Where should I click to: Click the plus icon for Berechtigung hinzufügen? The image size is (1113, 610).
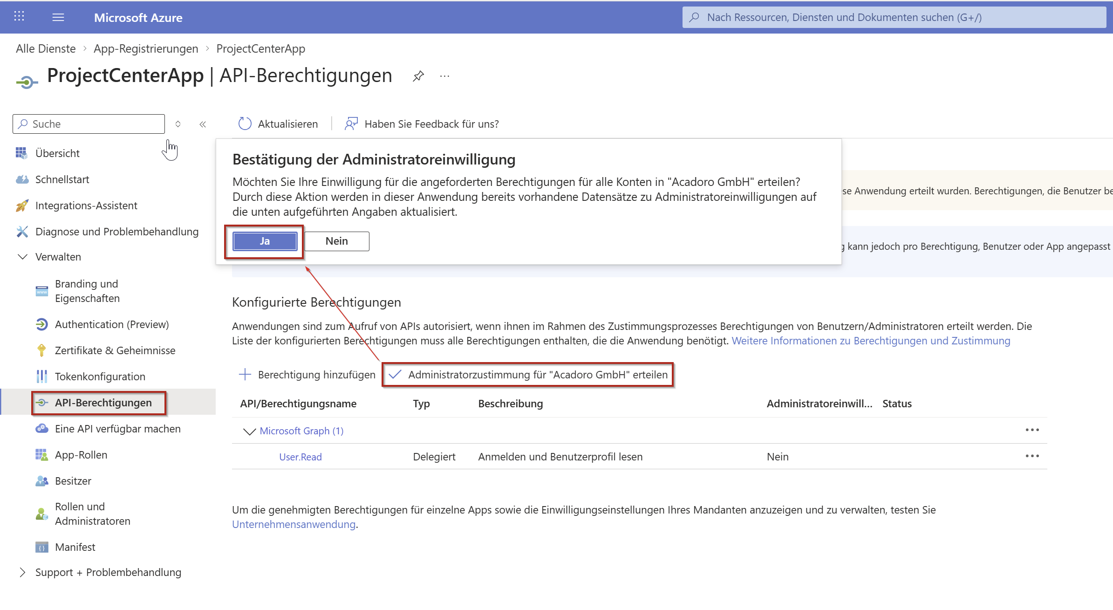pos(245,374)
